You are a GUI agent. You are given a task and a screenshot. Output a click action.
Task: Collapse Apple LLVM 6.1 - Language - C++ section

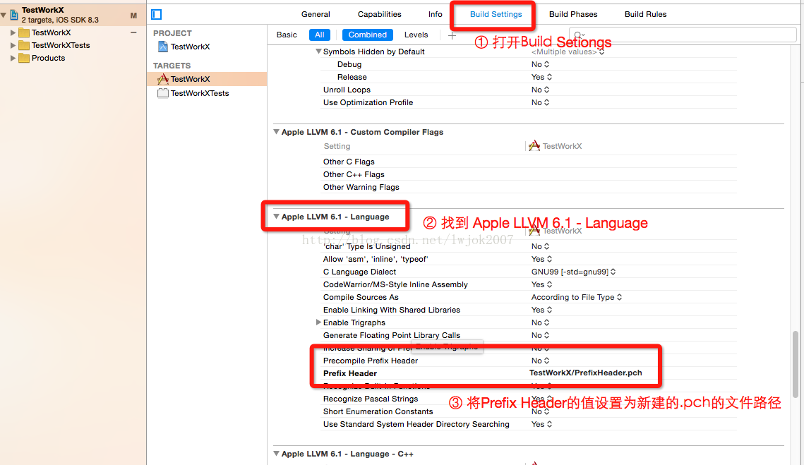(277, 453)
